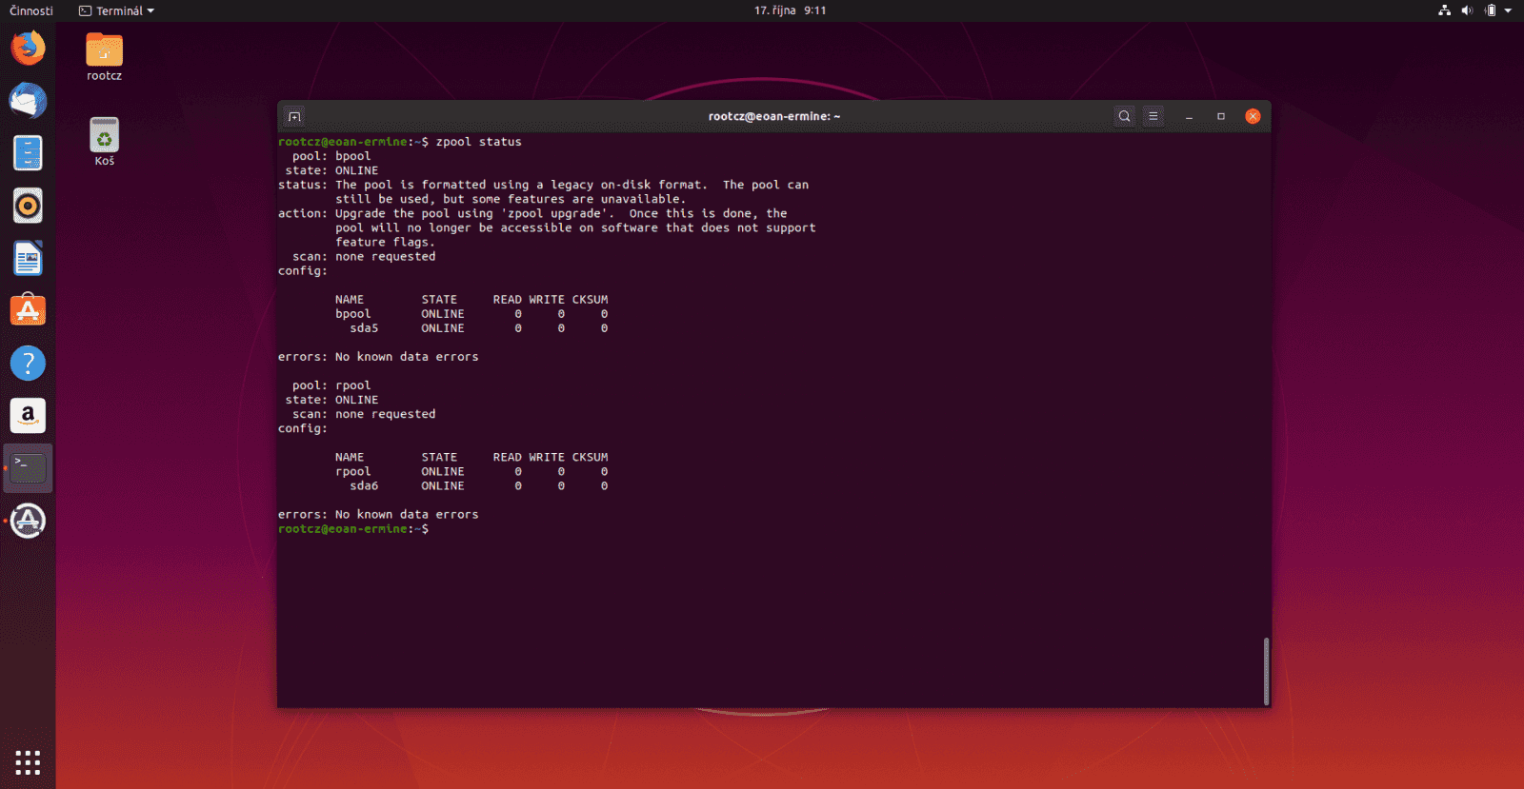The height and width of the screenshot is (789, 1524).
Task: Maximize the terminal window
Action: pyautogui.click(x=1220, y=116)
